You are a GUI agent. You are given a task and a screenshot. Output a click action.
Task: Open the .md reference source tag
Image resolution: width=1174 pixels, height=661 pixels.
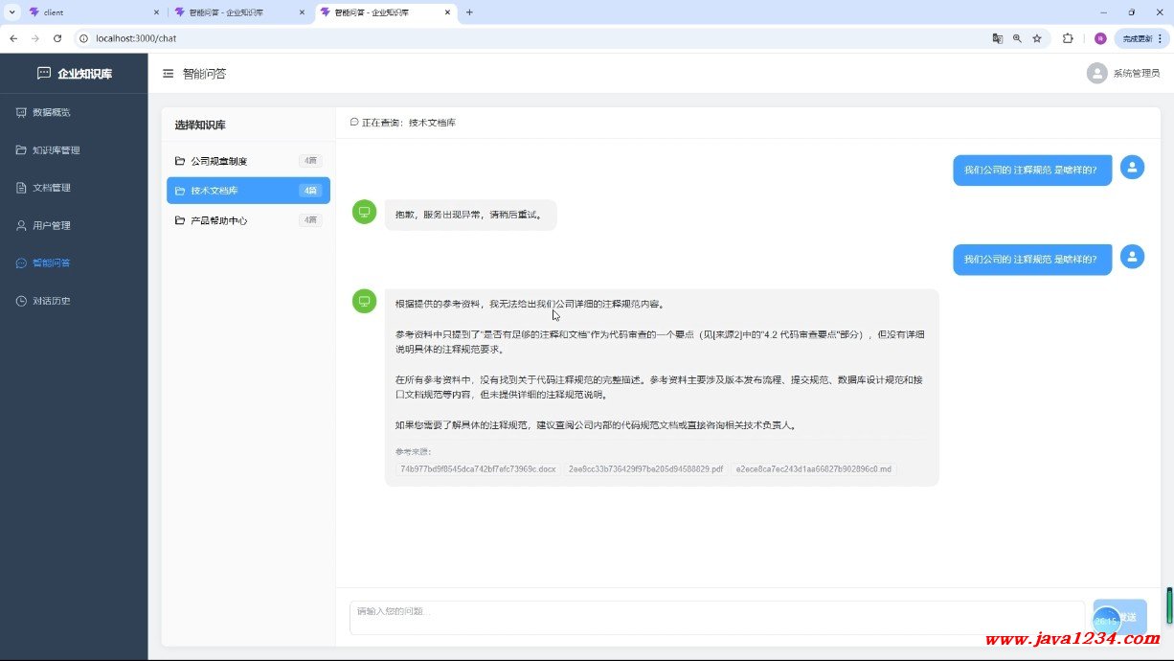point(813,469)
